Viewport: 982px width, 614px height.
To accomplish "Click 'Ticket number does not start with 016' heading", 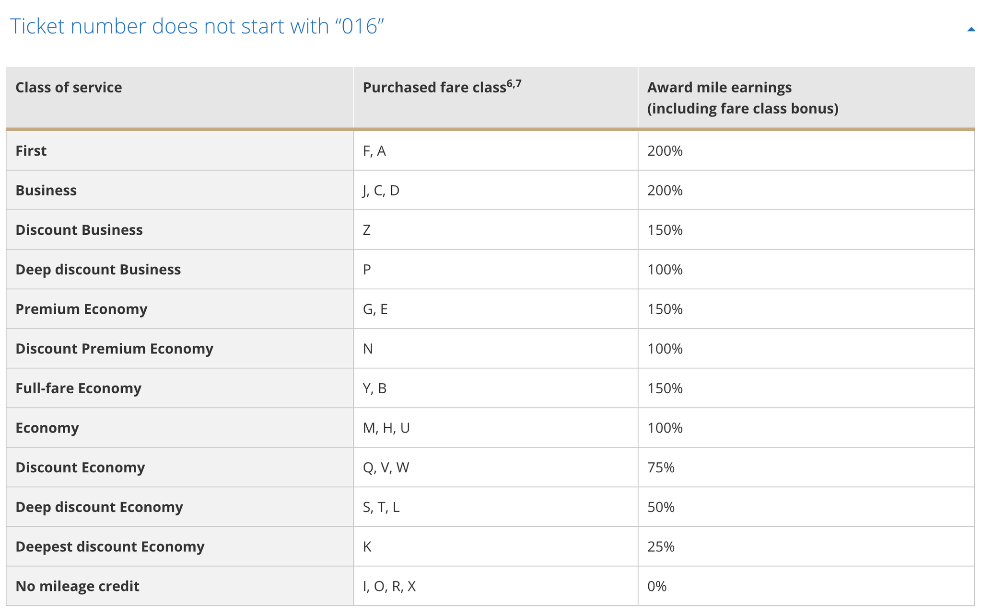I will 197,26.
